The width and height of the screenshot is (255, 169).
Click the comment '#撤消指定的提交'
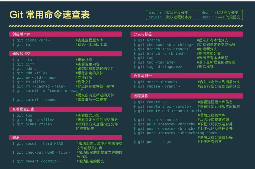[x=90, y=161]
